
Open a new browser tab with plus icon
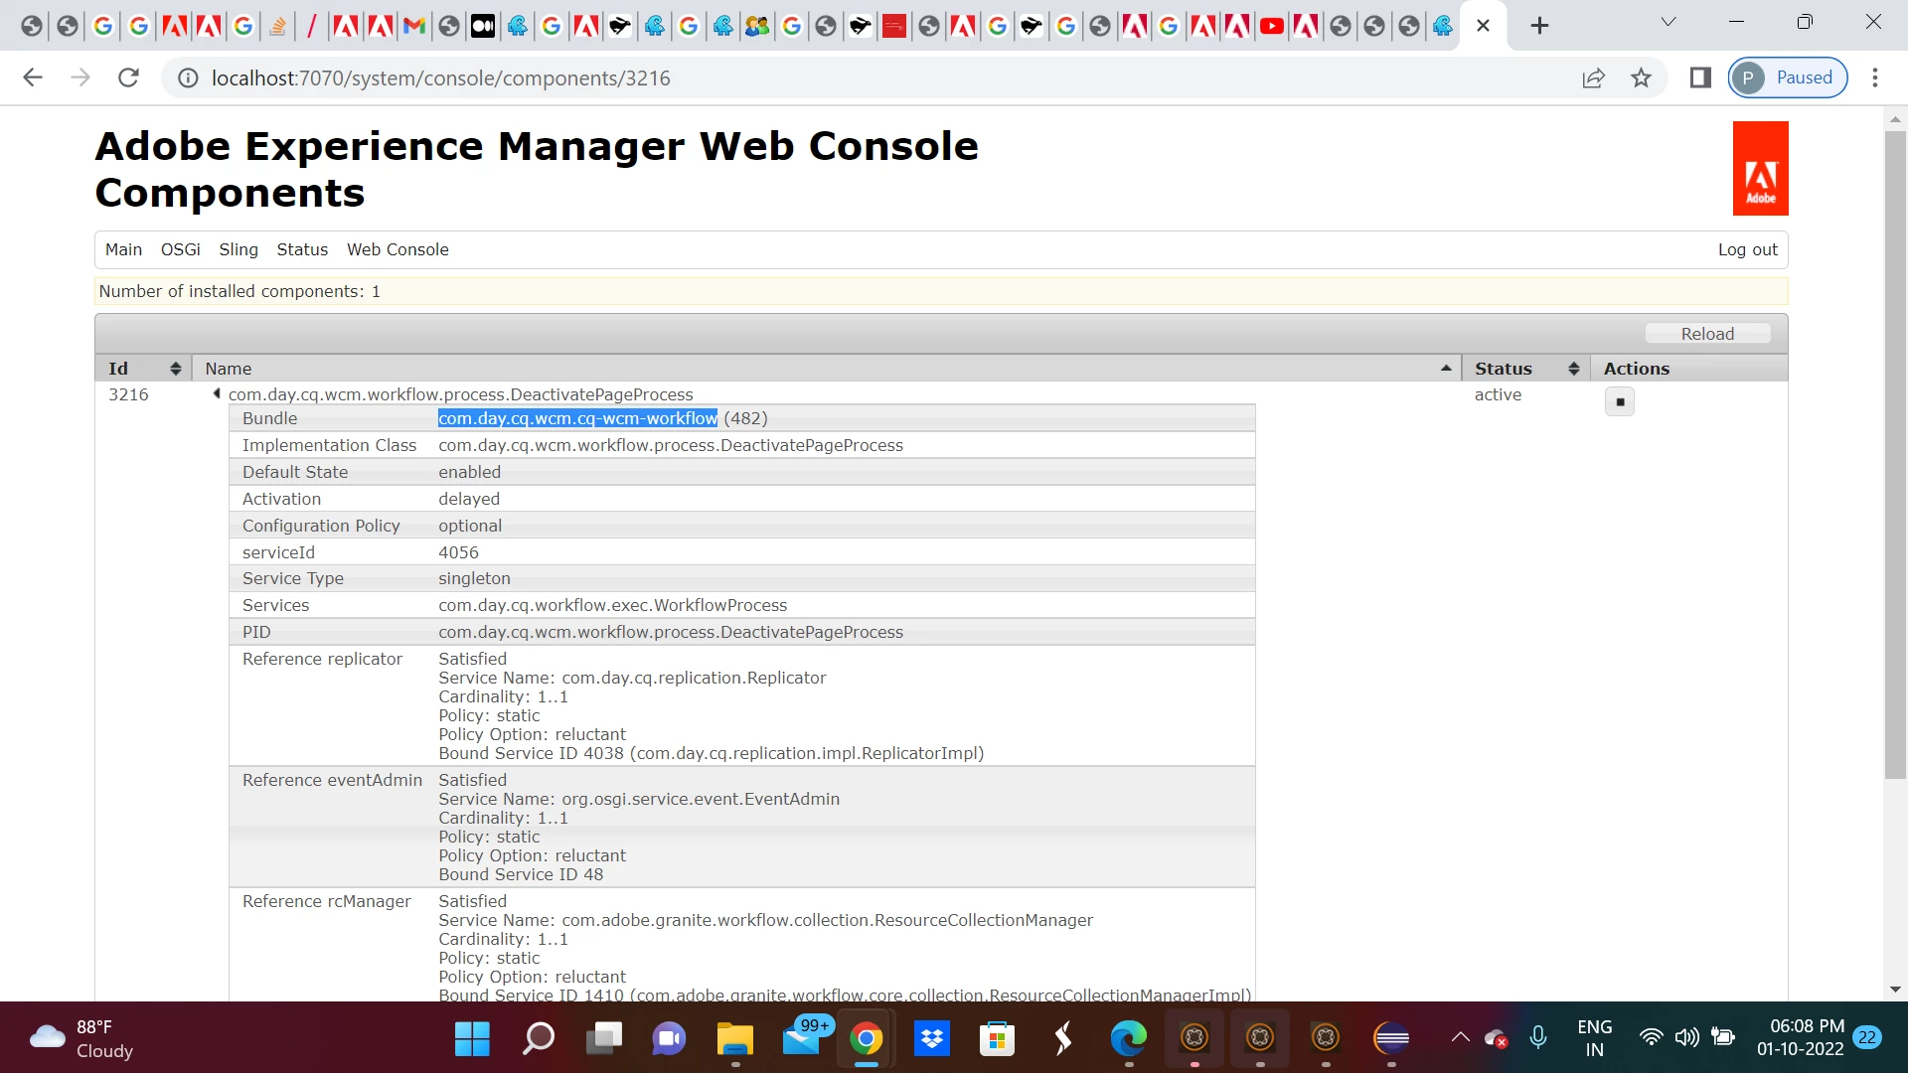coord(1539,26)
